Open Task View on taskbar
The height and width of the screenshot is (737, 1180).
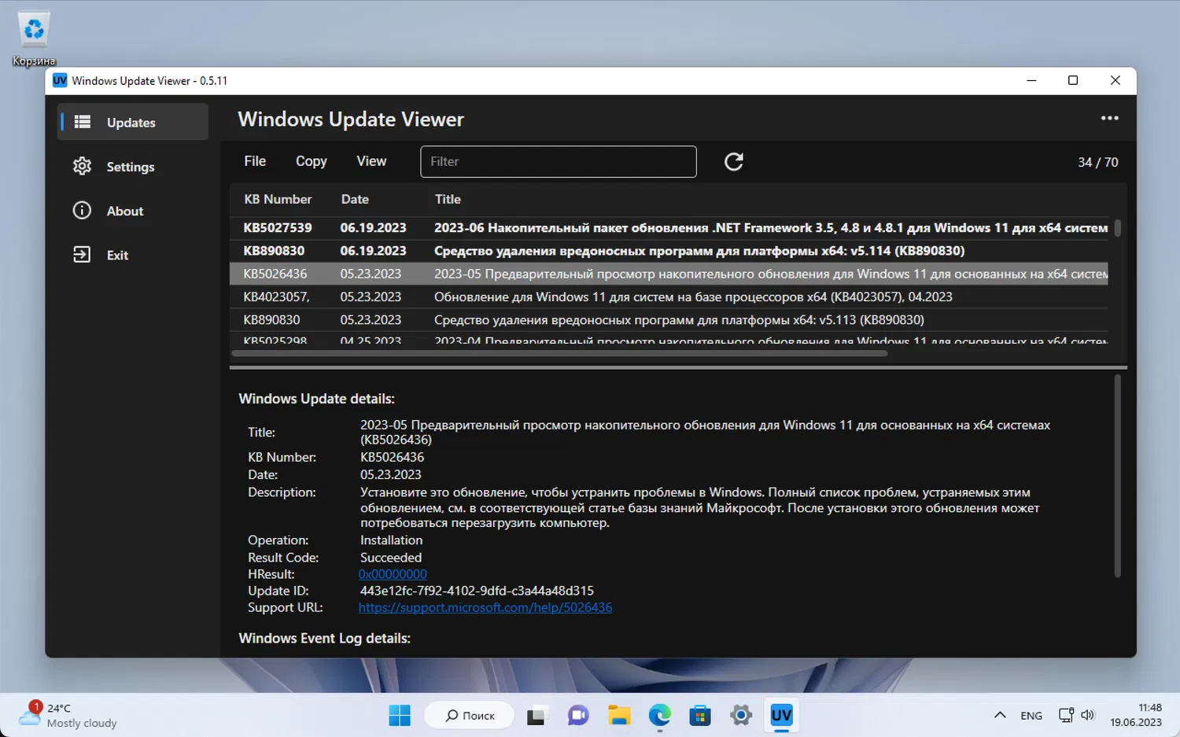(536, 715)
